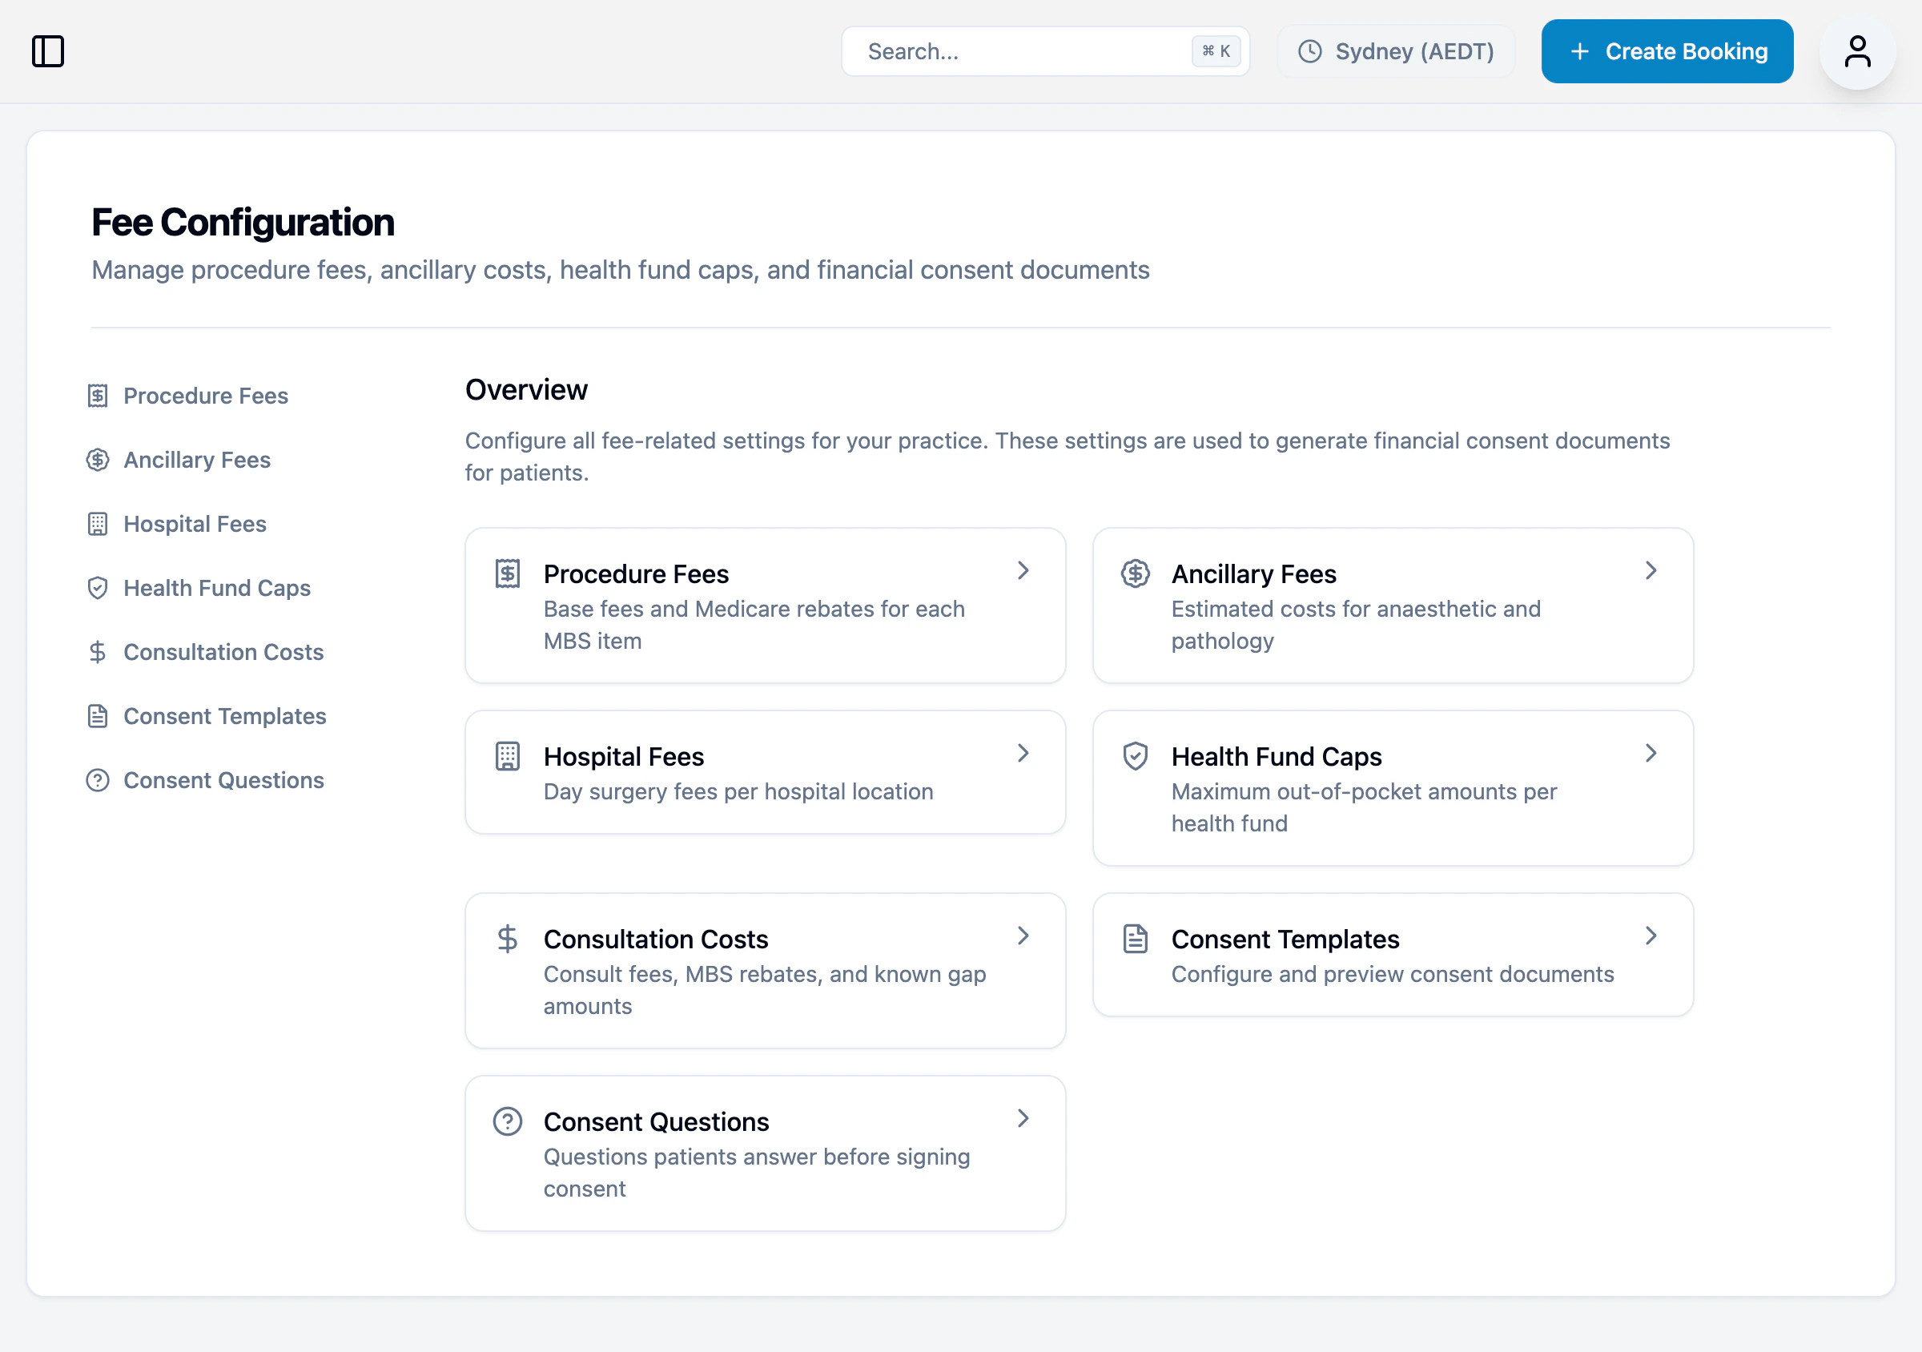The width and height of the screenshot is (1922, 1352).
Task: Click the clock icon beside Sydney (AEDT)
Action: click(x=1309, y=51)
